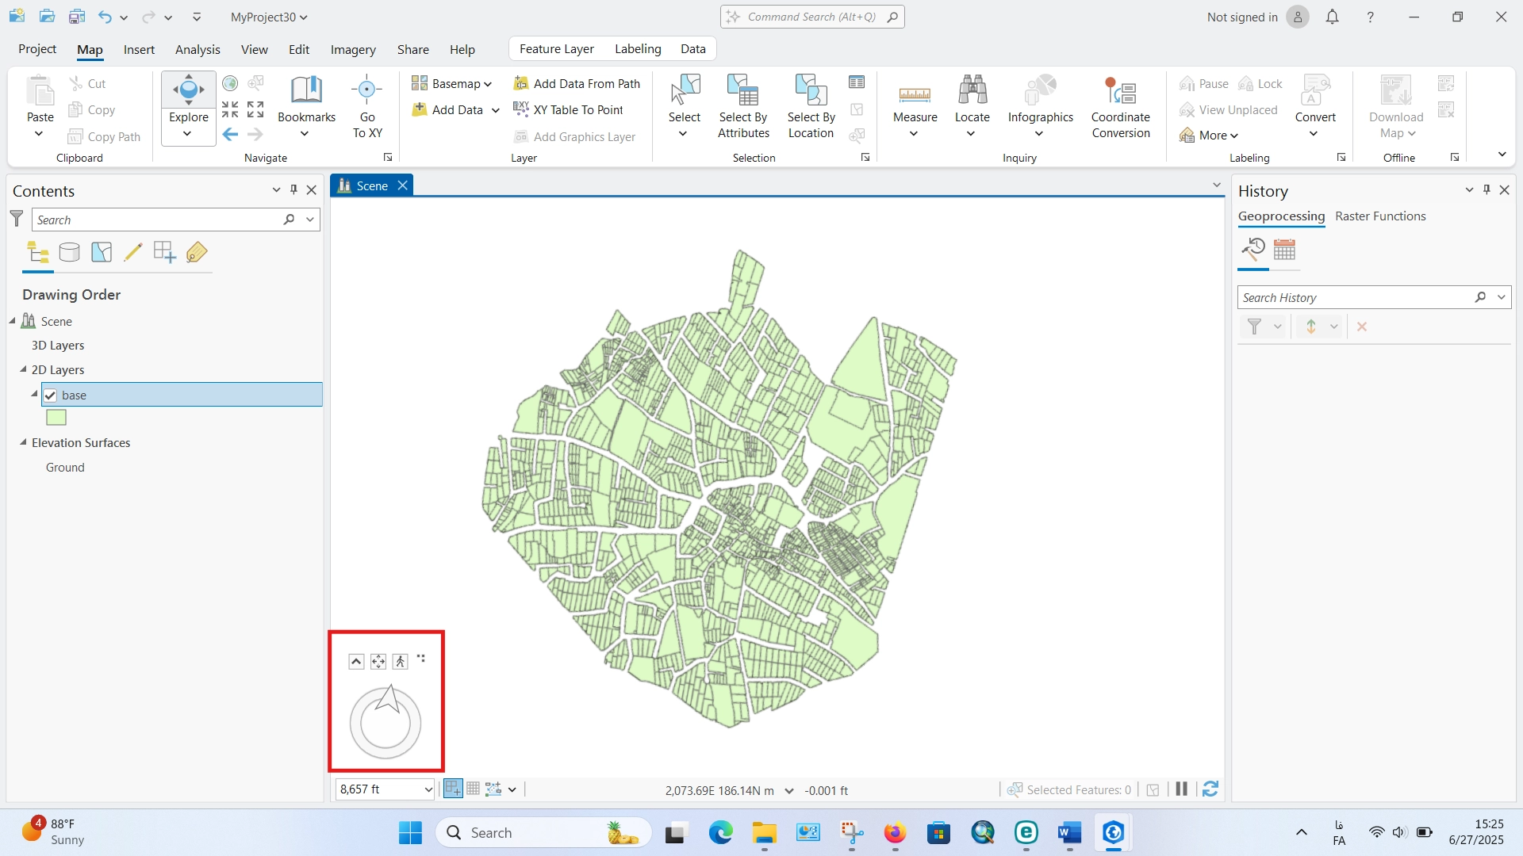Screen dimensions: 1523x856
Task: Open the XY Table To Point tool
Action: point(568,109)
